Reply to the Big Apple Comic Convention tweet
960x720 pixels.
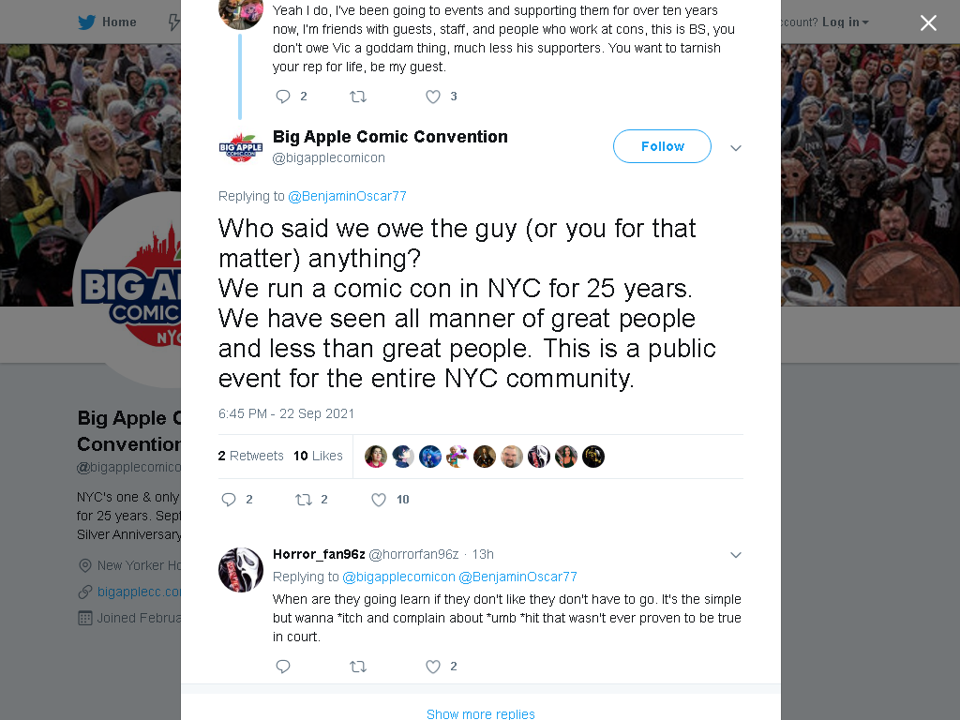click(x=229, y=500)
